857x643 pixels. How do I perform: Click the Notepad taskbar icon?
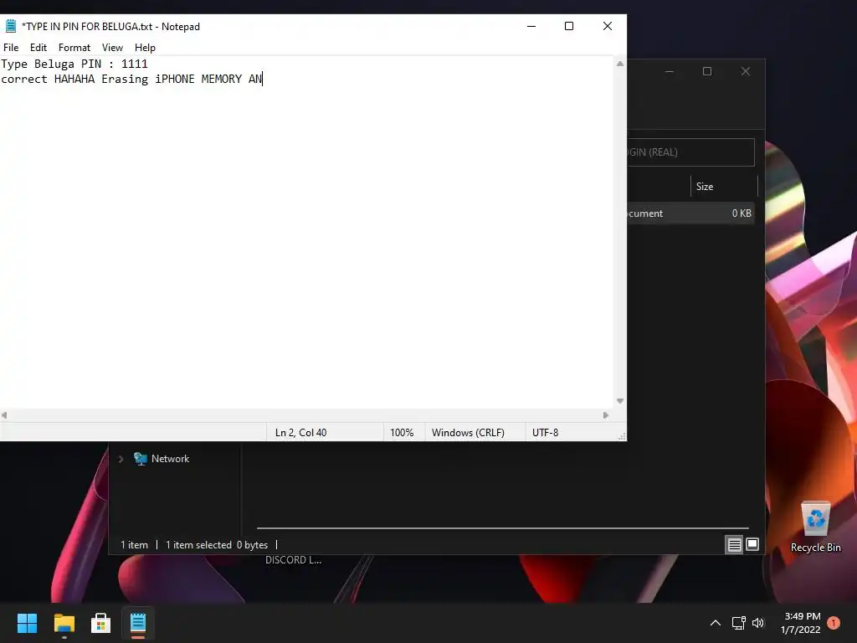coord(138,623)
